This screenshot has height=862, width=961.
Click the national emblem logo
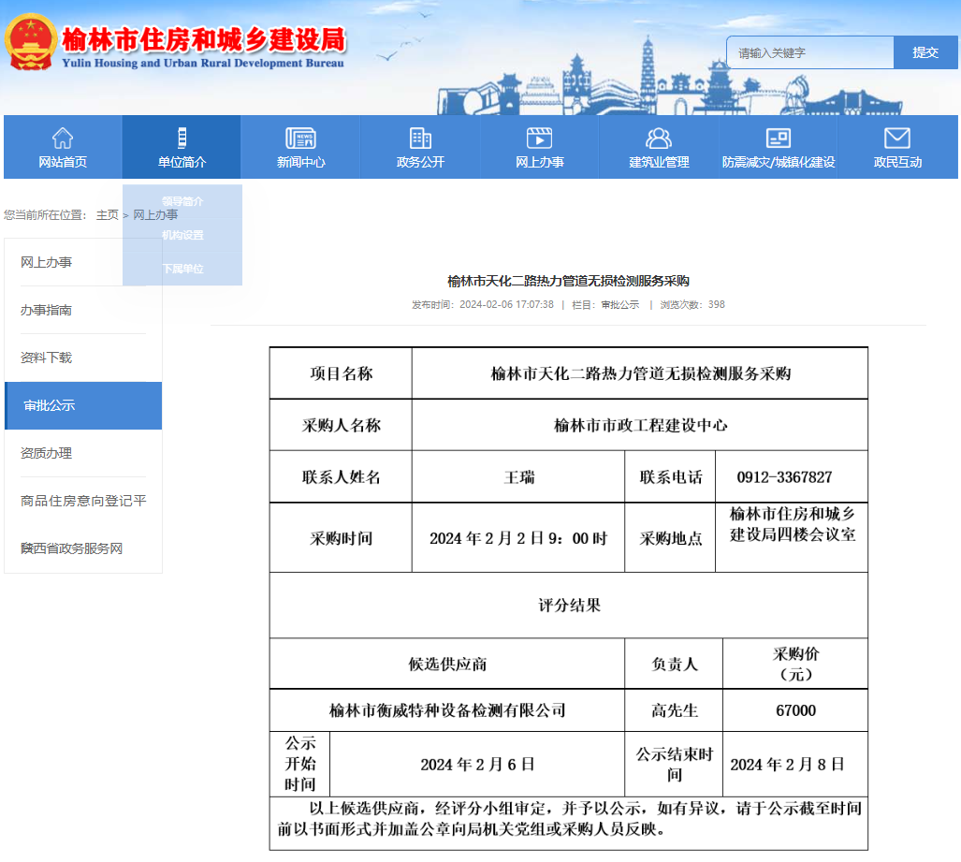31,42
